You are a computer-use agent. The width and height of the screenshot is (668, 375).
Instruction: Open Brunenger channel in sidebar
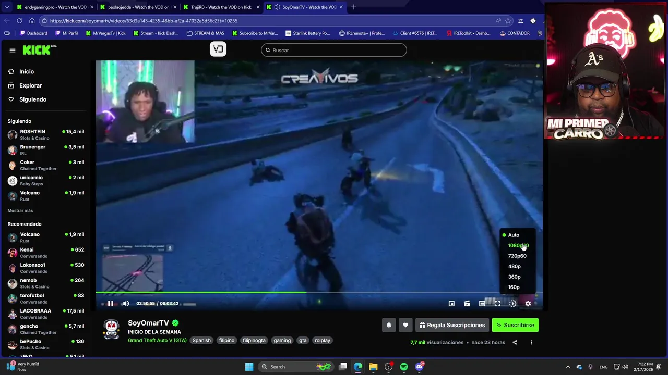pos(46,150)
